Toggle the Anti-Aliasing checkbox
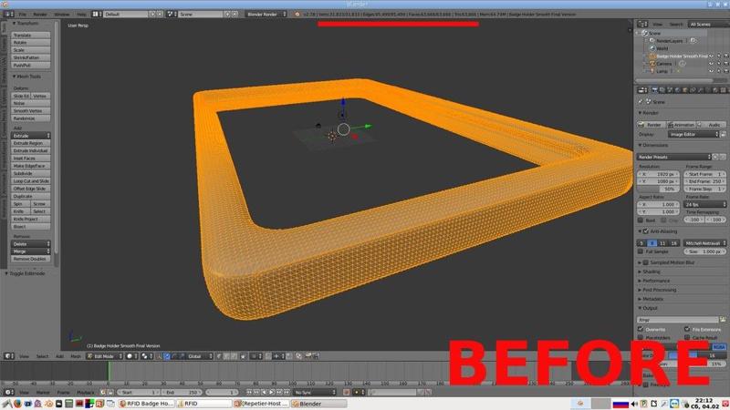Image resolution: width=730 pixels, height=410 pixels. 646,231
